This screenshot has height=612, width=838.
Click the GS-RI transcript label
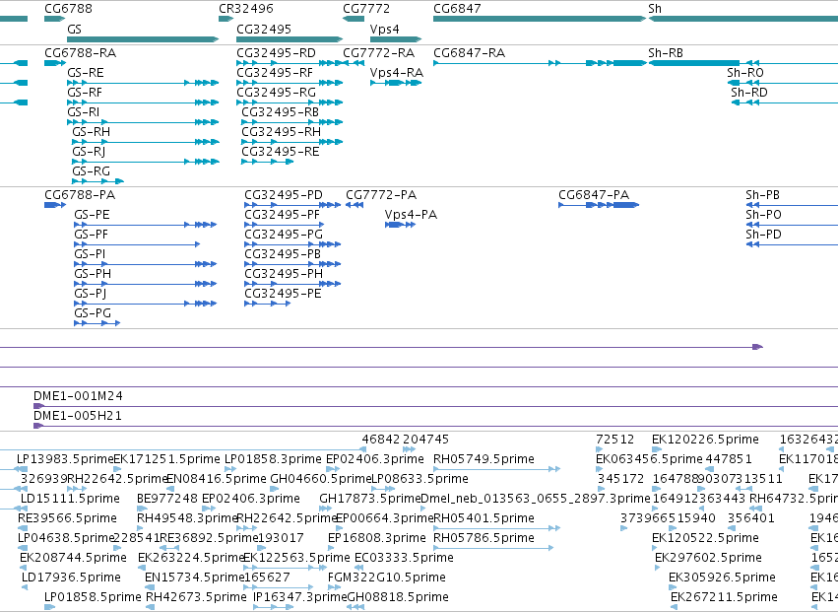[84, 112]
